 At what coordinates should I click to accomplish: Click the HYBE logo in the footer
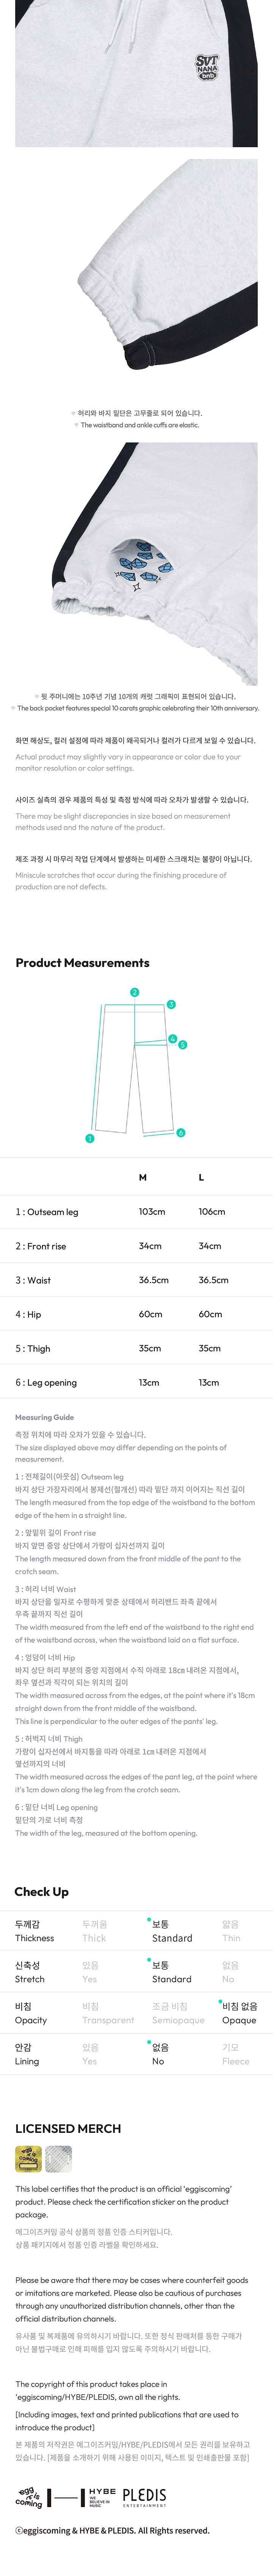click(x=102, y=2497)
